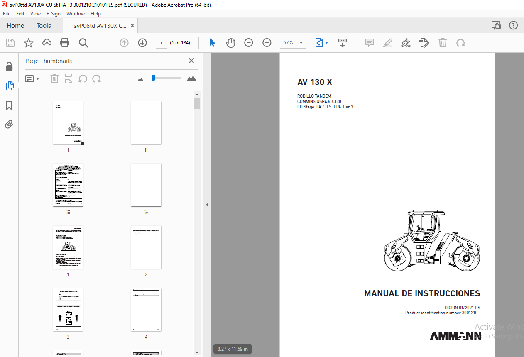This screenshot has height=357, width=524.
Task: Zoom in with plus icon
Action: pyautogui.click(x=267, y=43)
